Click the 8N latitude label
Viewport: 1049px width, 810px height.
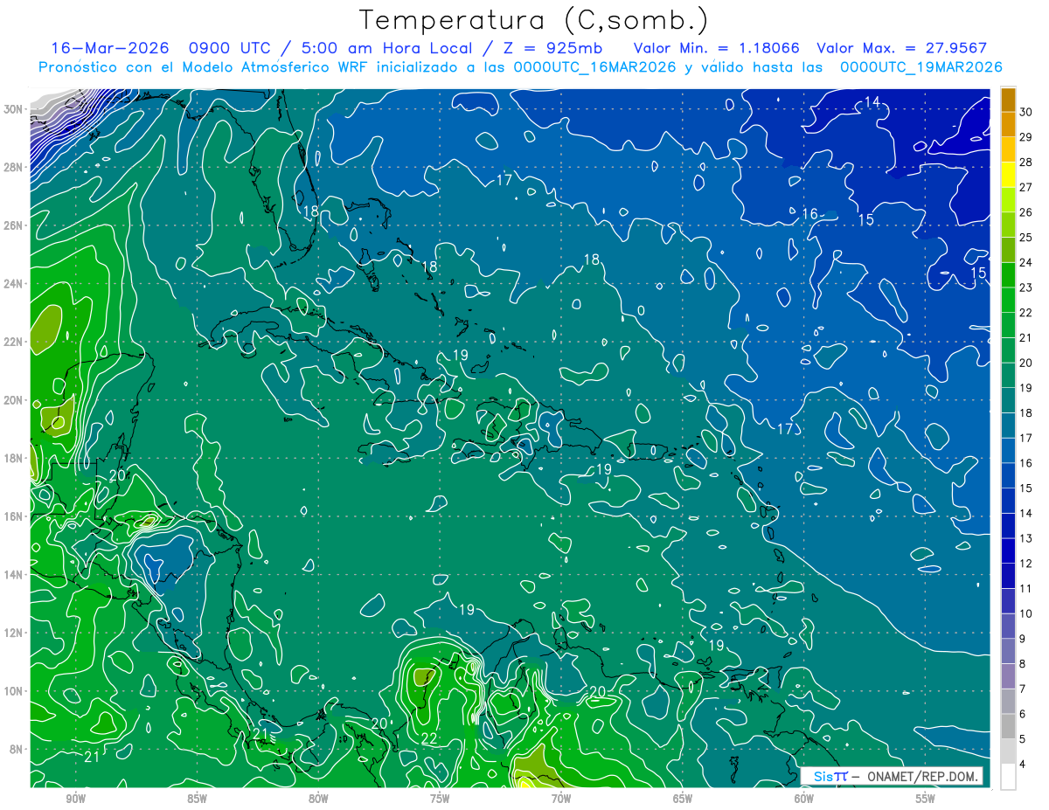pos(17,749)
